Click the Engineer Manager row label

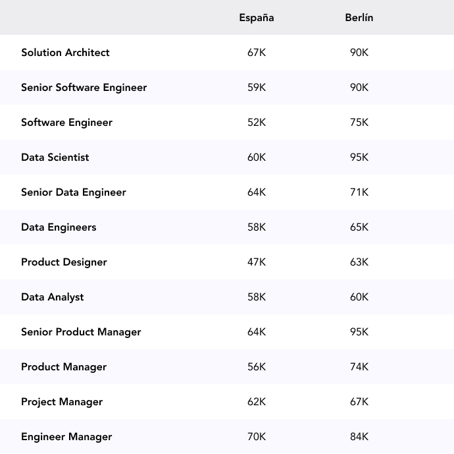pos(66,437)
